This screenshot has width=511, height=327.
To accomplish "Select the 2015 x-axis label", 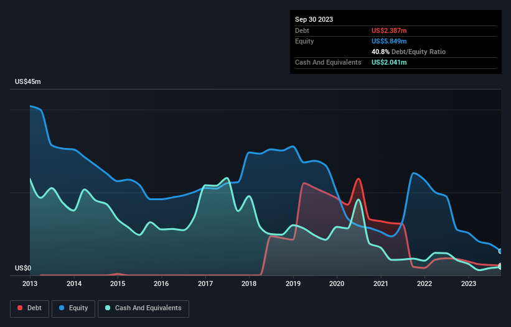I will (118, 283).
